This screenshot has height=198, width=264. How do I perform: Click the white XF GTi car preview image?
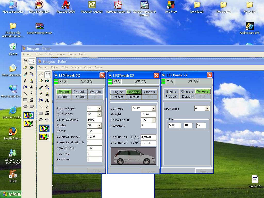(134, 156)
